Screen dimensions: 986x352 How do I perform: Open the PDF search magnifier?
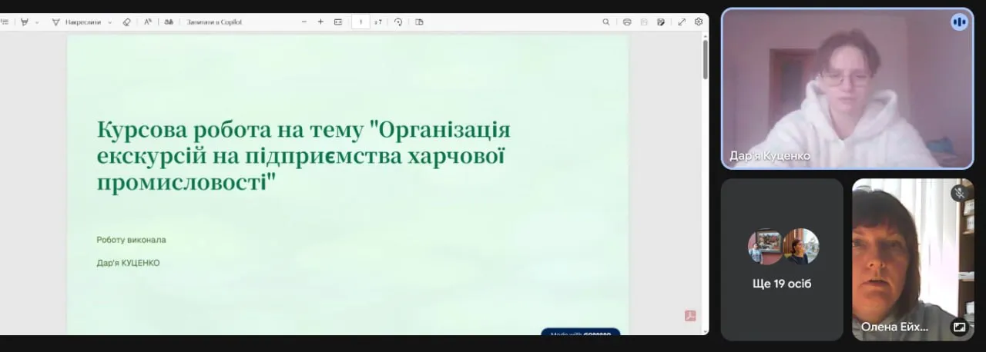pos(606,22)
